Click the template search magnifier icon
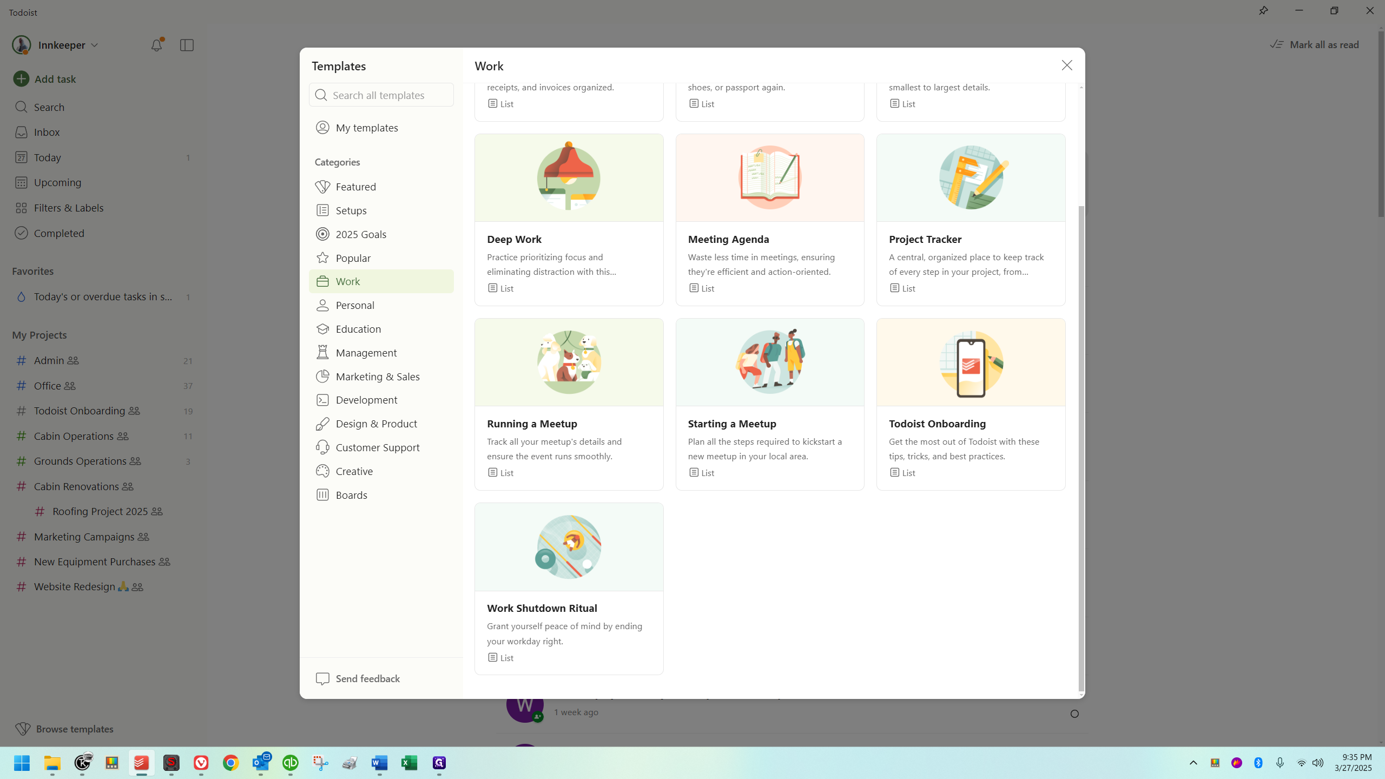The width and height of the screenshot is (1385, 779). pyautogui.click(x=321, y=95)
